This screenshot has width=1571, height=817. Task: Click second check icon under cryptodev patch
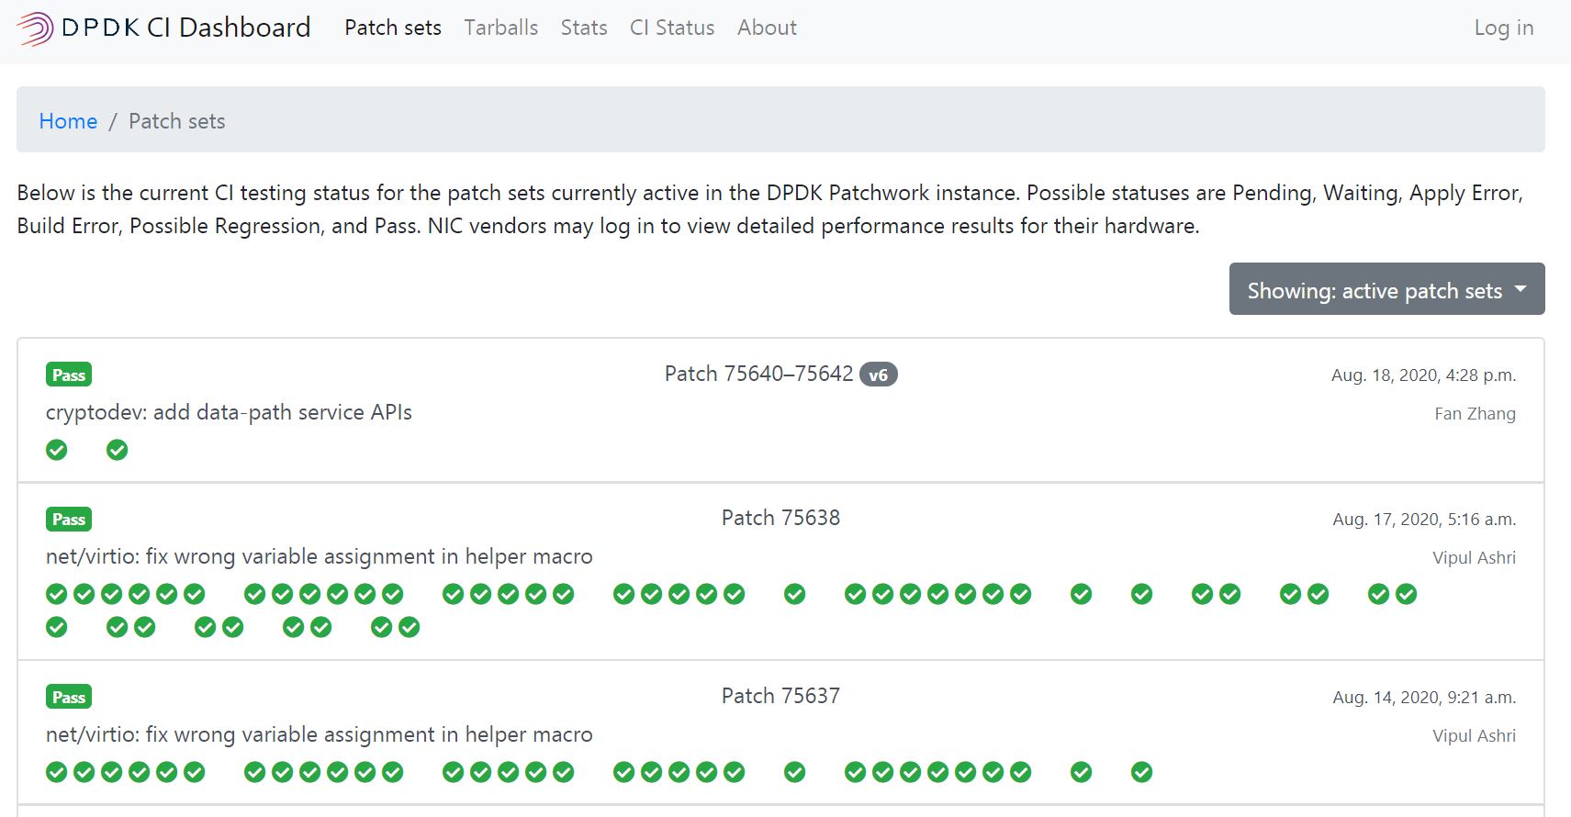click(x=118, y=450)
